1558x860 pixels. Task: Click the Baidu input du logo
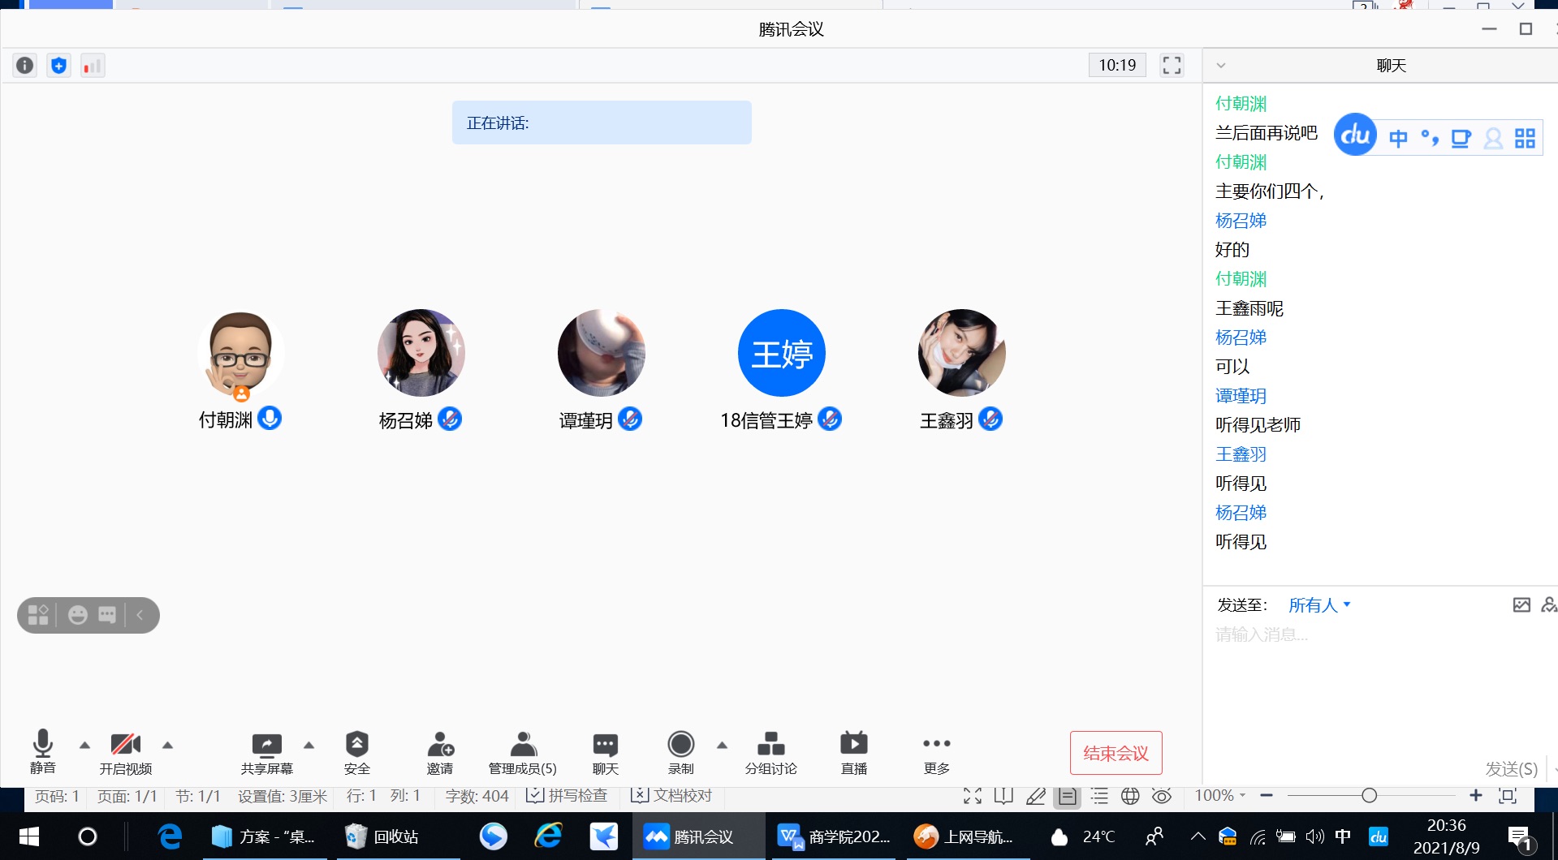(x=1356, y=135)
